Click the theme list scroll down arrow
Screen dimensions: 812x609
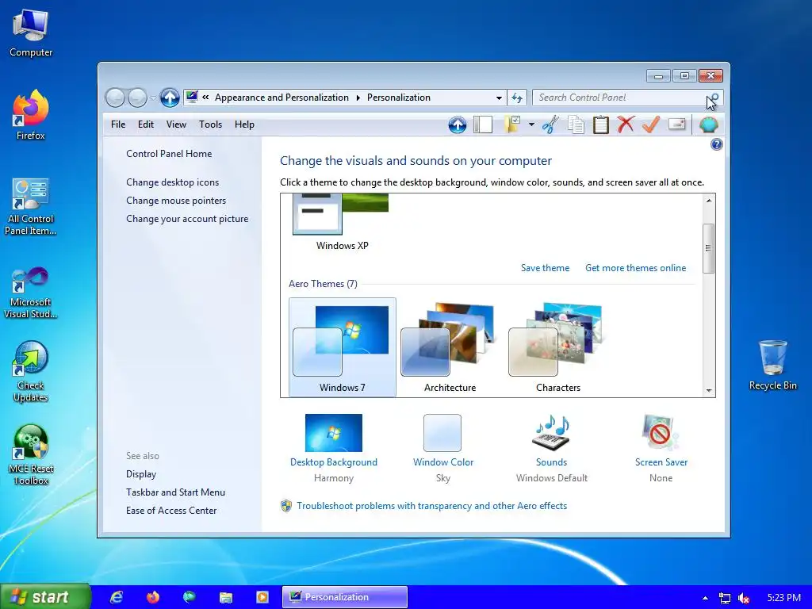(708, 391)
